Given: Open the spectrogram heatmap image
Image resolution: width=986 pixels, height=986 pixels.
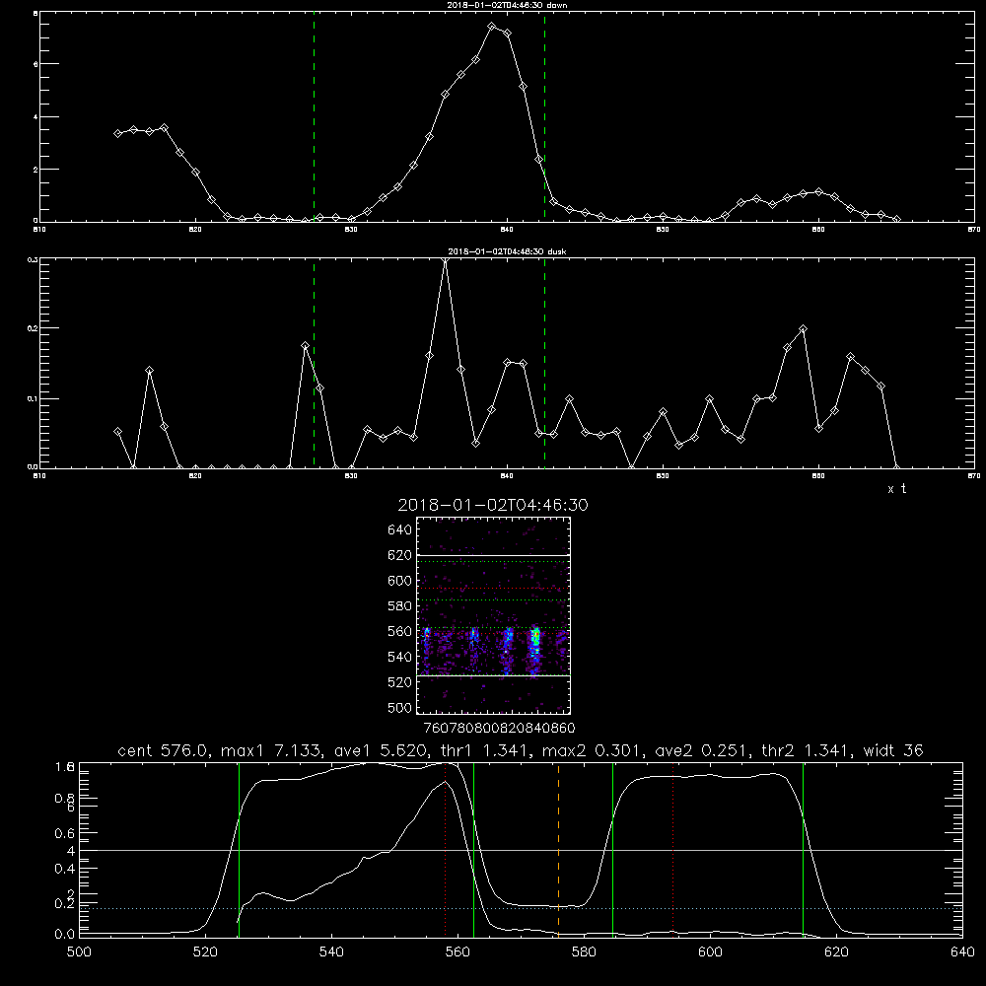Looking at the screenshot, I should (x=493, y=615).
